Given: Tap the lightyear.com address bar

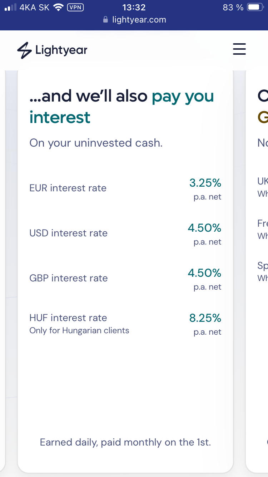Looking at the screenshot, I should (x=134, y=19).
